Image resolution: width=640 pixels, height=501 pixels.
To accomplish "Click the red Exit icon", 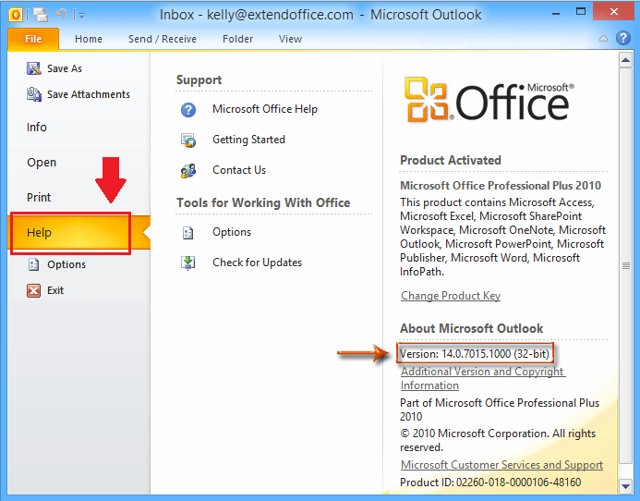I will pos(34,290).
